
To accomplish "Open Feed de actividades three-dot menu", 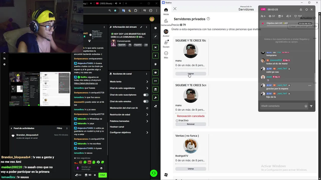I will (x=67, y=128).
